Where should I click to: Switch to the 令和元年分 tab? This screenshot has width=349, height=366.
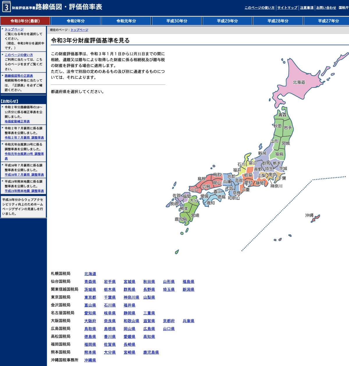point(126,21)
